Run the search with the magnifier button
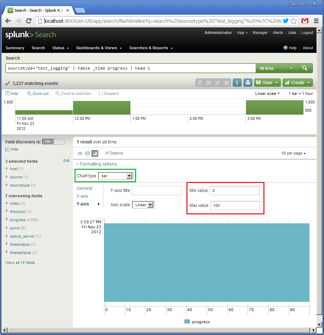Screen dimensions: 324x335 point(305,68)
